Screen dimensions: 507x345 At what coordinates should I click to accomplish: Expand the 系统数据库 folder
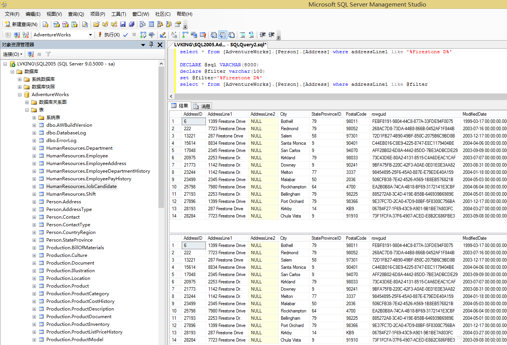(x=20, y=79)
